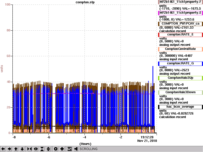The height and width of the screenshot is (152, 203).
Task: Pan the graph left with left arrow
Action: click(x=3, y=149)
